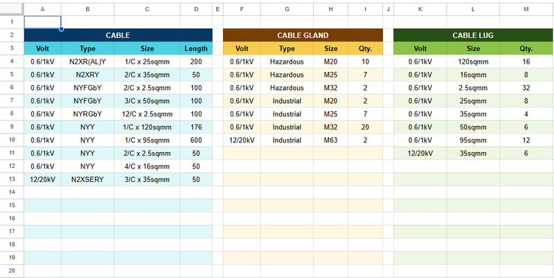554x278 pixels.
Task: Select length cell 600
Action: point(196,140)
